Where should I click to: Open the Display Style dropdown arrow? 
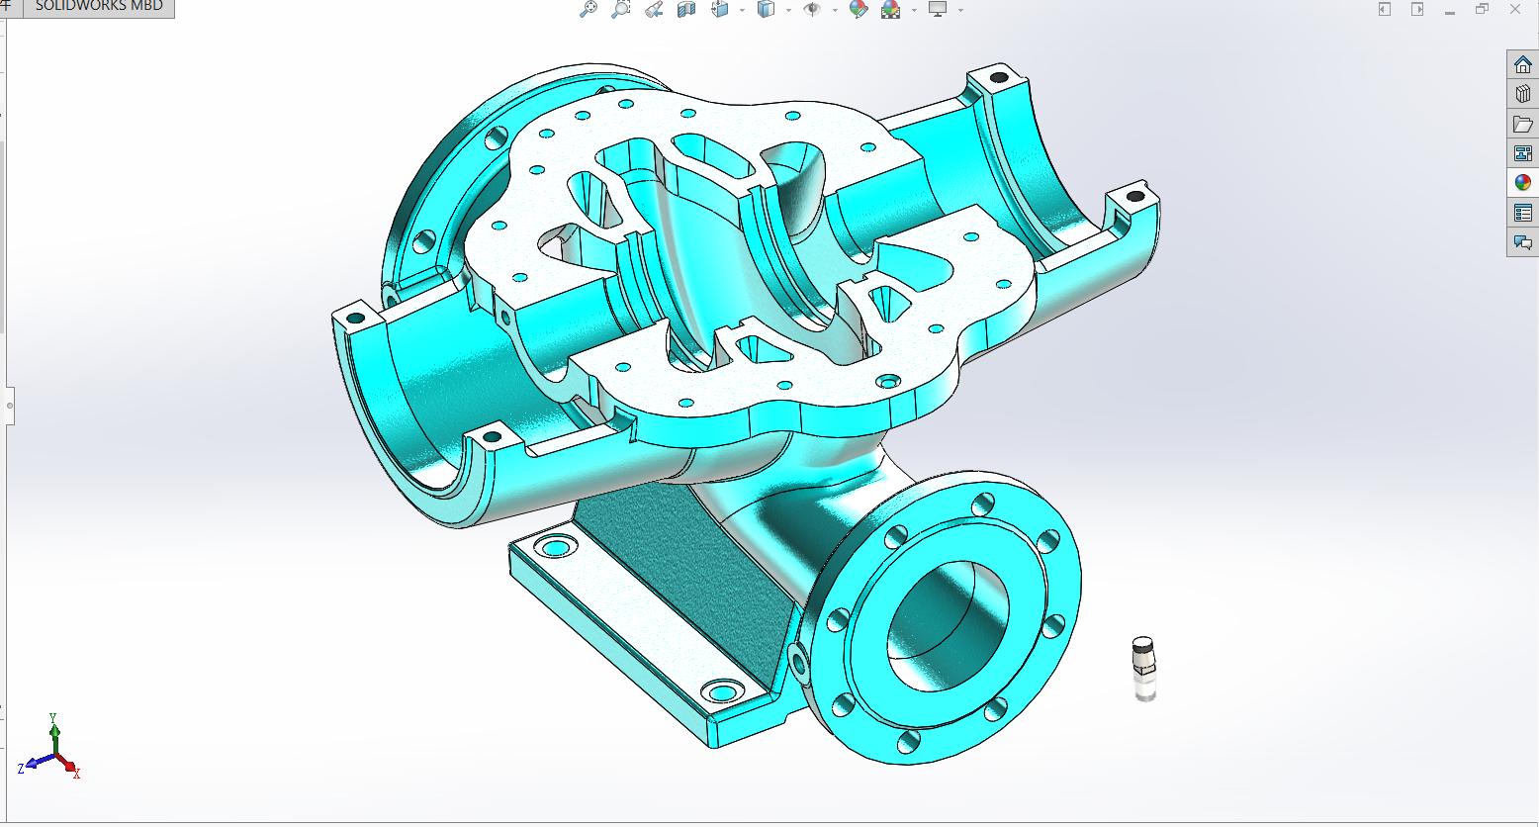tap(788, 11)
